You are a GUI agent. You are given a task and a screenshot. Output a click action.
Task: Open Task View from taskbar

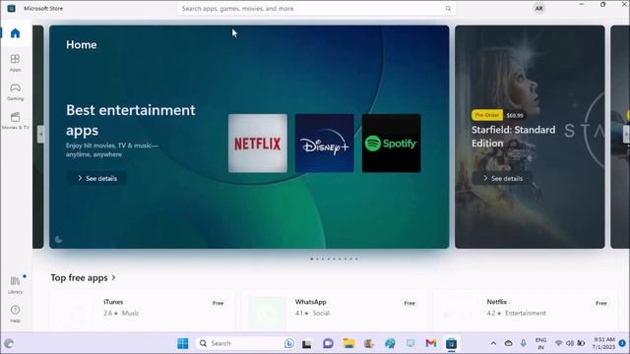pos(306,343)
